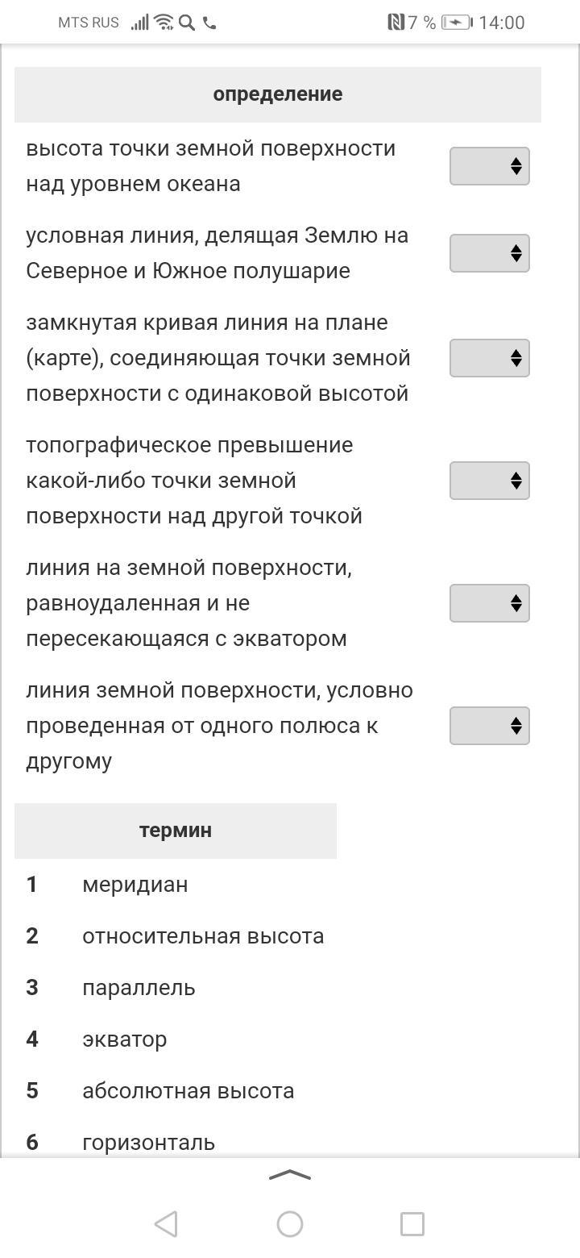
Task: Open dropdown for 'линия, равноудаленная' from equator definition
Action: (x=489, y=603)
